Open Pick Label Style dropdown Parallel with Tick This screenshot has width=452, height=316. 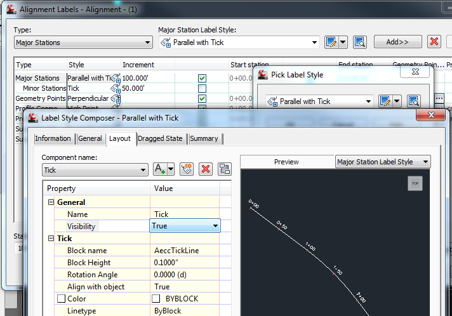coord(319,102)
